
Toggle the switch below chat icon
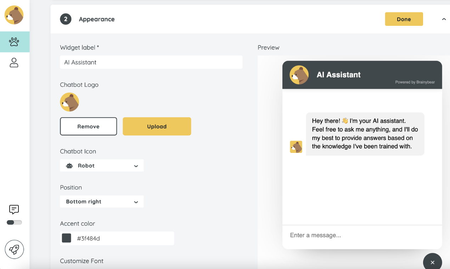14,223
